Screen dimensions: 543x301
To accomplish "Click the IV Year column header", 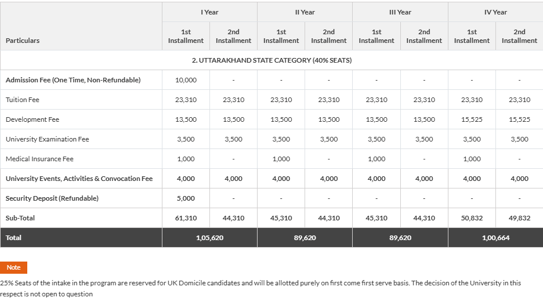I will tap(495, 12).
